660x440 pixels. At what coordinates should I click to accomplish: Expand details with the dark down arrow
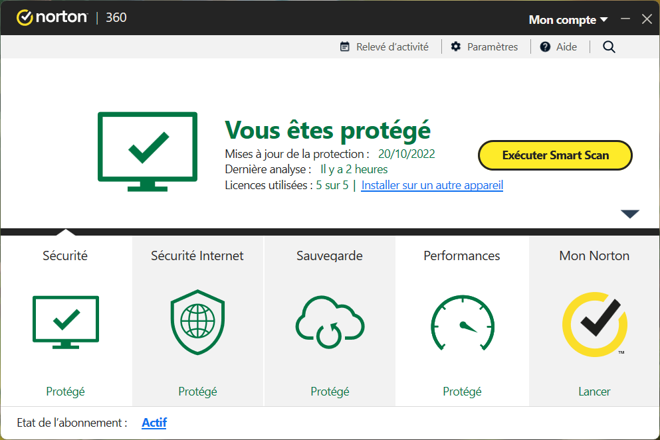629,214
